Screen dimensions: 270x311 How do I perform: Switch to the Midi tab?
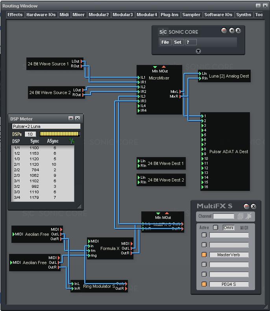[64, 15]
